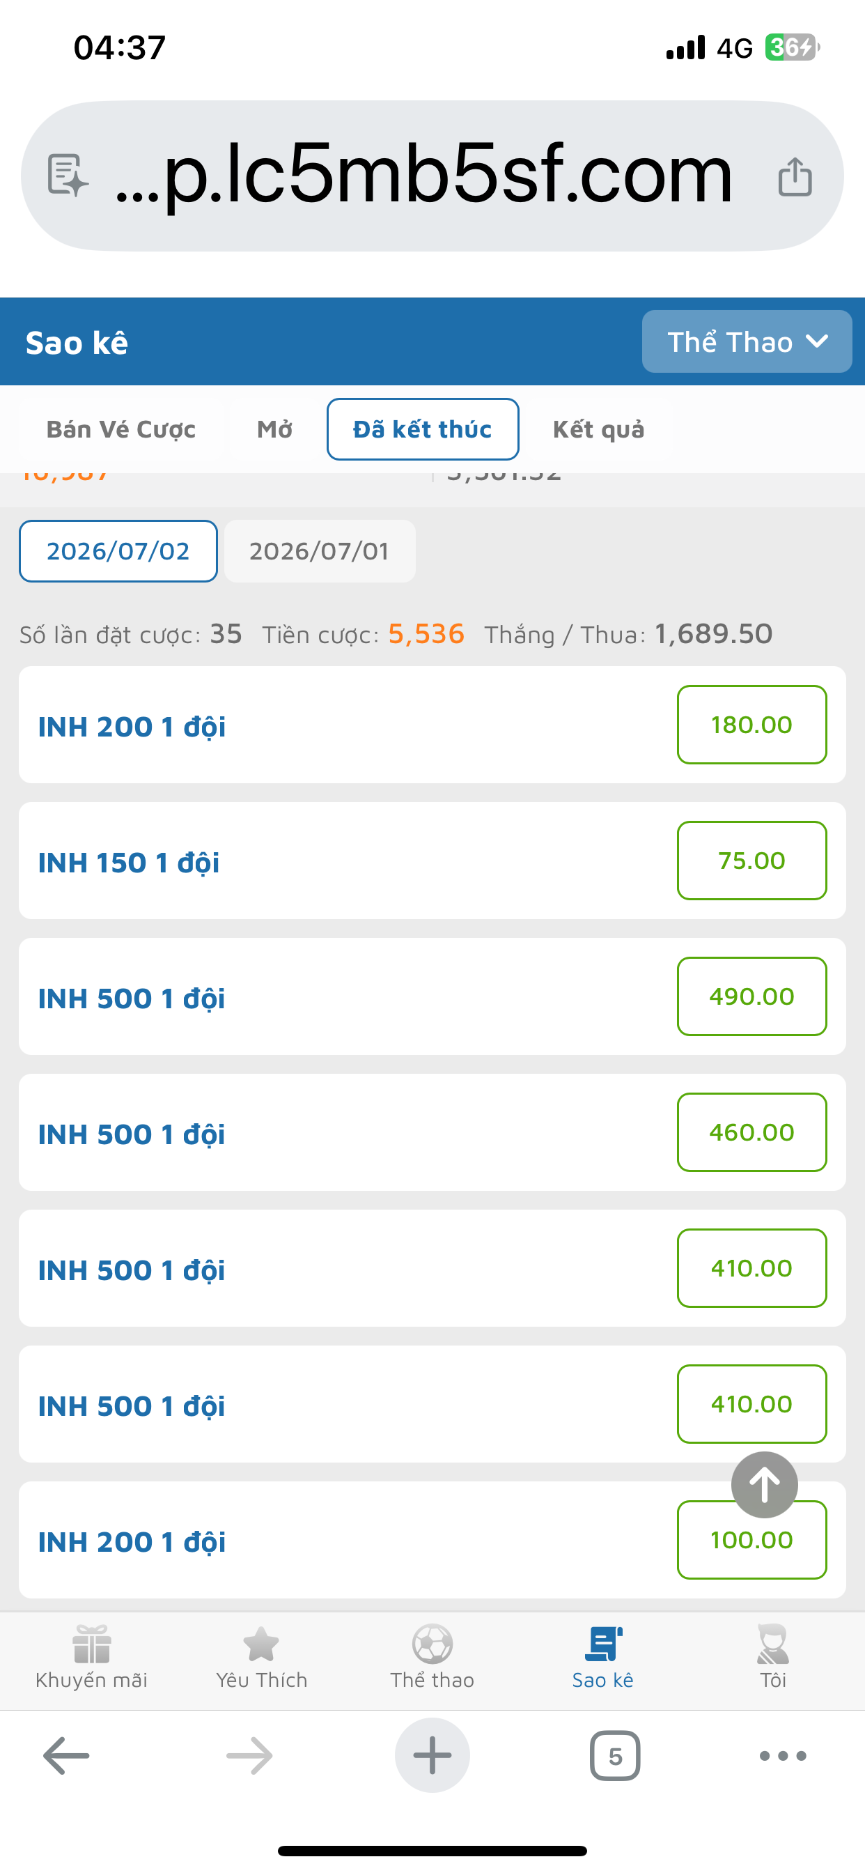Switch to Bán Vé Cược tab
865x1873 pixels.
(120, 429)
